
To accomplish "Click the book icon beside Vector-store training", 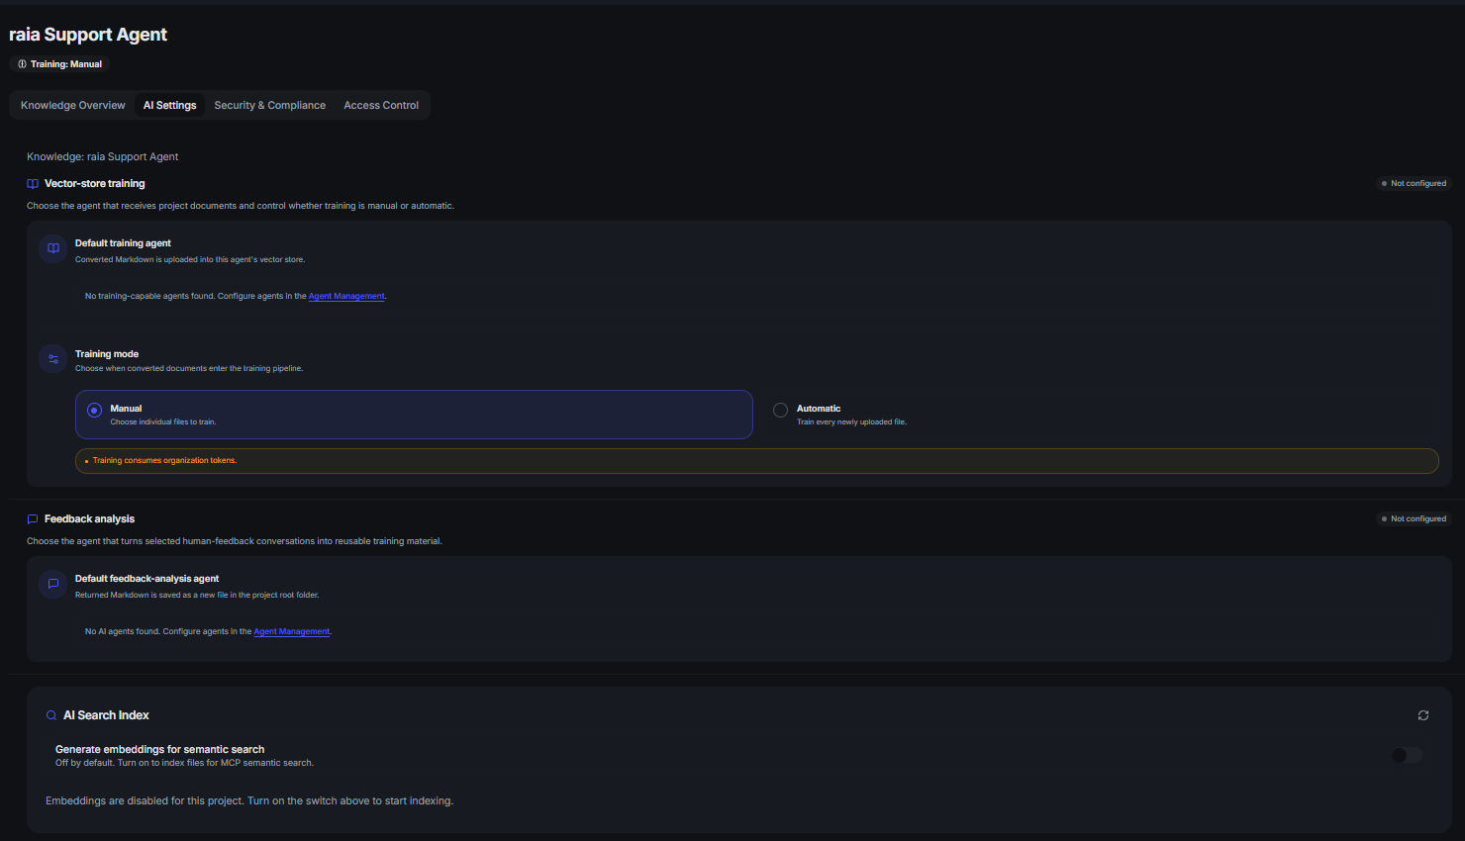I will [33, 184].
